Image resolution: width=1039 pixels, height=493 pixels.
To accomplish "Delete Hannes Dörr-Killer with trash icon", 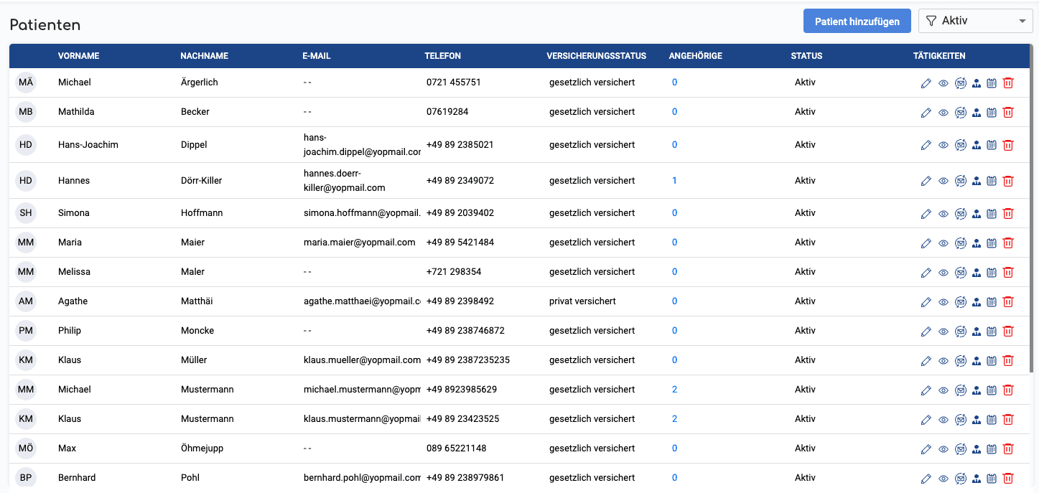I will coord(1008,182).
